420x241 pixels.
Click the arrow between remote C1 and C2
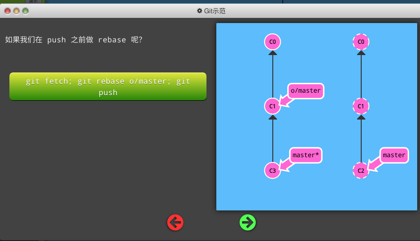coord(361,139)
